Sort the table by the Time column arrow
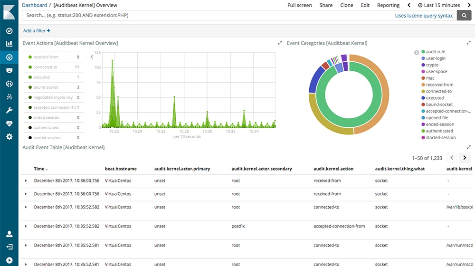 coord(47,170)
